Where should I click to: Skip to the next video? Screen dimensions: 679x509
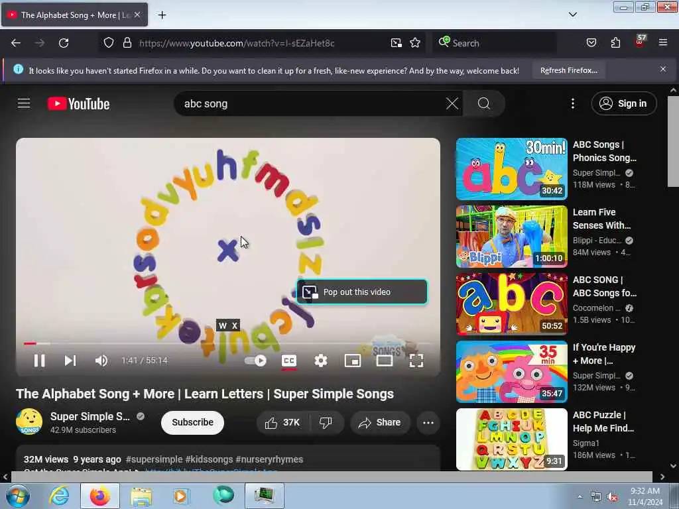coord(70,361)
